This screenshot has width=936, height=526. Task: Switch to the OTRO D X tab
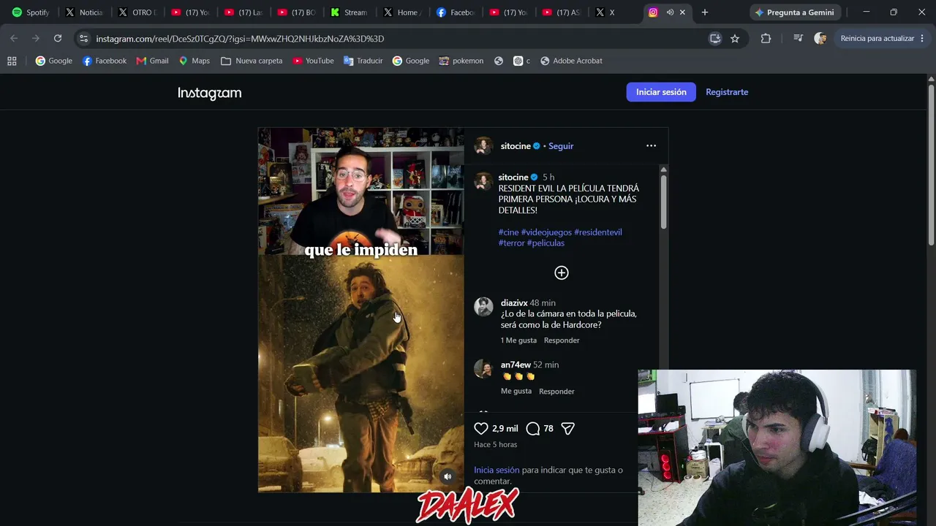[x=137, y=12]
